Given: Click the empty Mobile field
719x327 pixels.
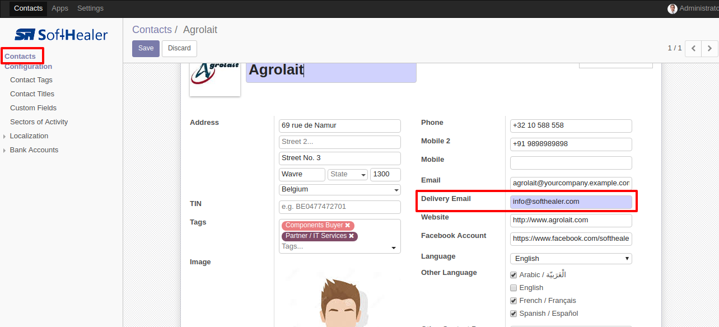Looking at the screenshot, I should [571, 163].
